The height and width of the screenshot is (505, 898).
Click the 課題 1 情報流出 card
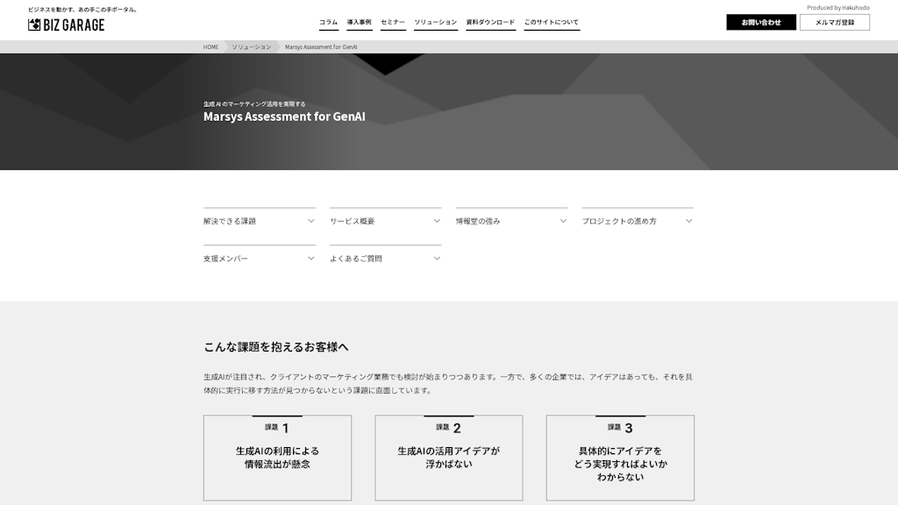click(x=277, y=458)
